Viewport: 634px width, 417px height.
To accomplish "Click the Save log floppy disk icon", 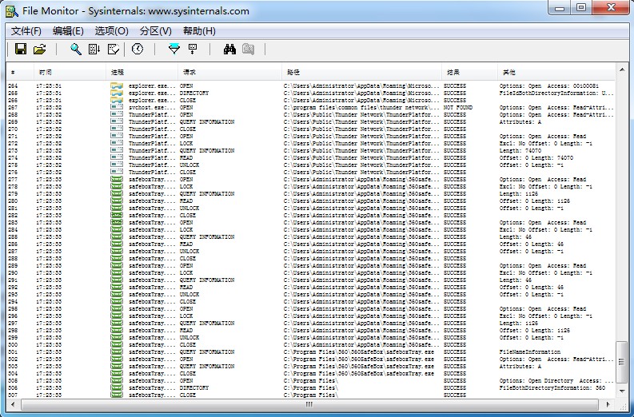I will pyautogui.click(x=21, y=50).
